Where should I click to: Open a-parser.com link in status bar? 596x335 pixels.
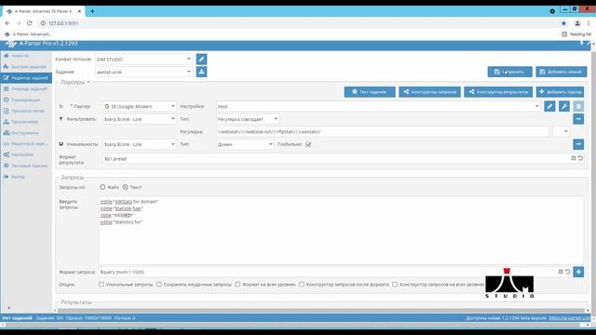(x=570, y=318)
